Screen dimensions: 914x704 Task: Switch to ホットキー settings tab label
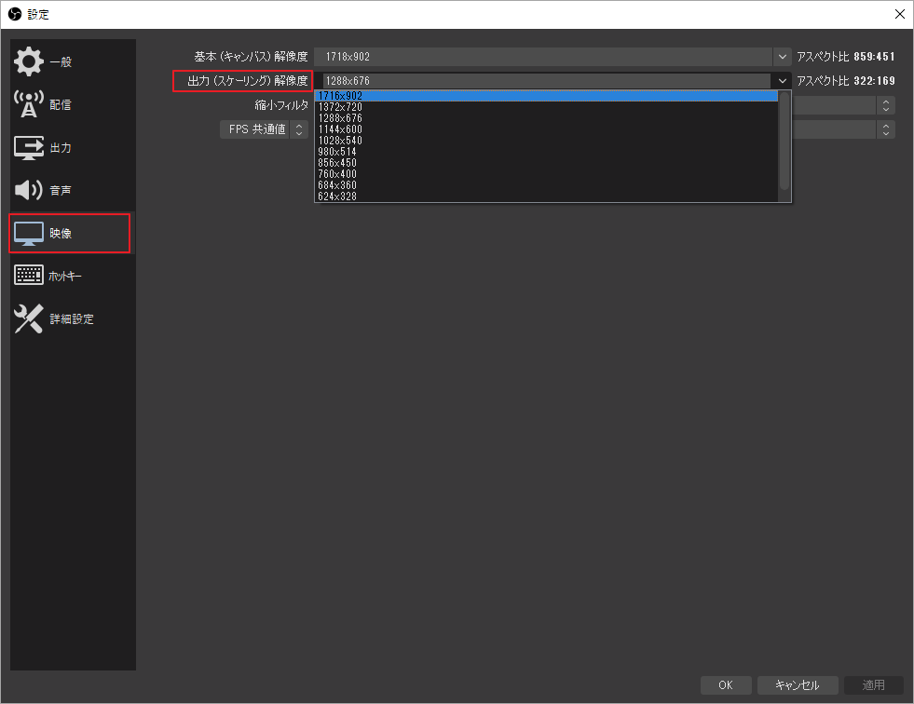[x=64, y=277]
